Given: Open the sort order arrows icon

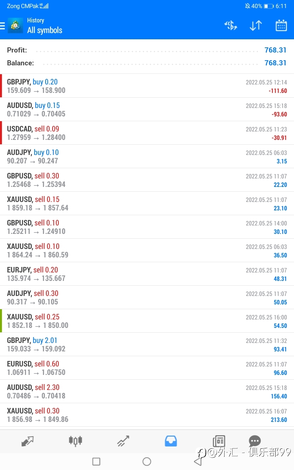Looking at the screenshot, I should point(256,25).
